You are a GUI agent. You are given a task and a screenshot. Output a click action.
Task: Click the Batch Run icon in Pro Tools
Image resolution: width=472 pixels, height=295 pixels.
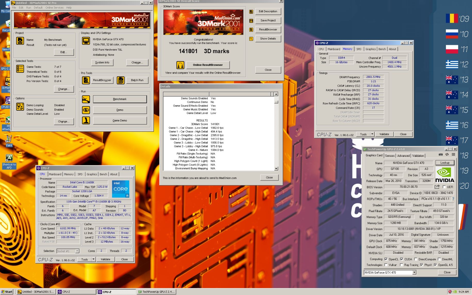(x=121, y=80)
